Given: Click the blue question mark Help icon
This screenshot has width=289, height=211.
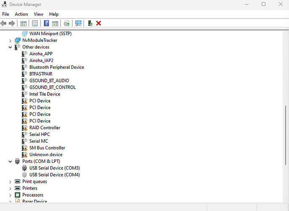Looking at the screenshot, I should 46,23.
